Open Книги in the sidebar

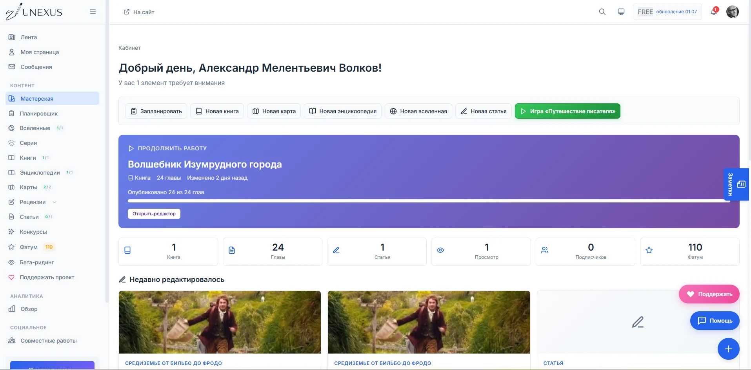(53, 158)
